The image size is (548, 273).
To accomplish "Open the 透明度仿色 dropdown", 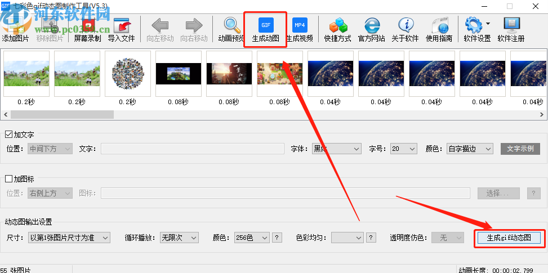I will (447, 238).
